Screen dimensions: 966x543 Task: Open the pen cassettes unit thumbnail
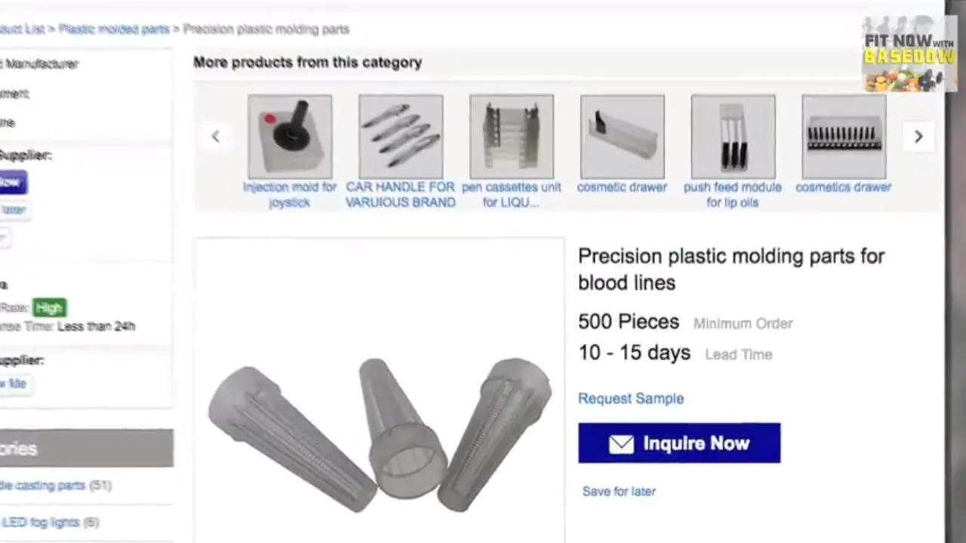pos(512,137)
